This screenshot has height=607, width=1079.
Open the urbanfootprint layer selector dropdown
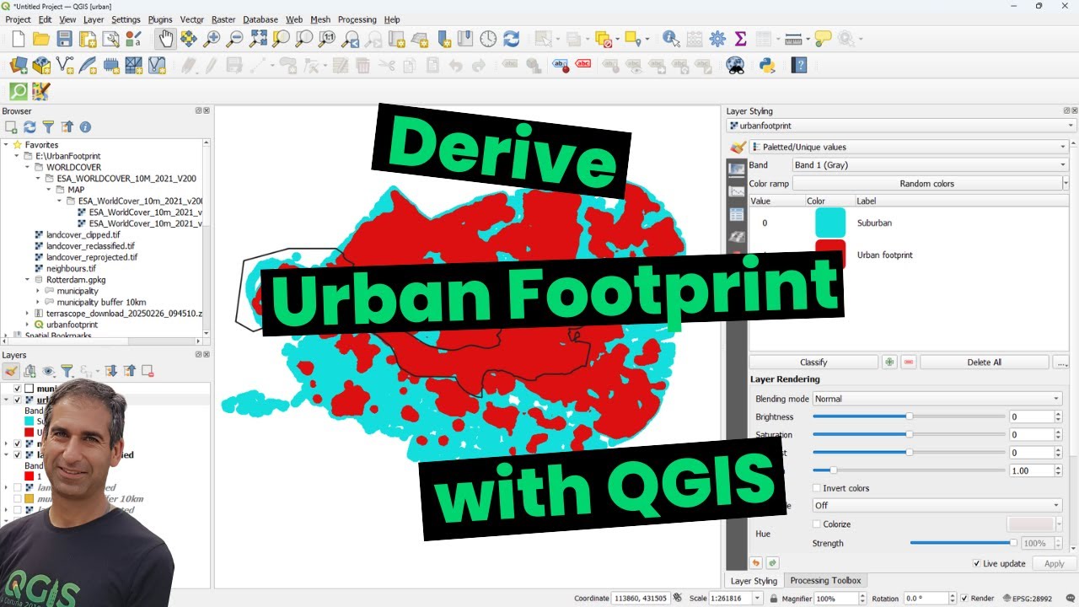pos(902,126)
